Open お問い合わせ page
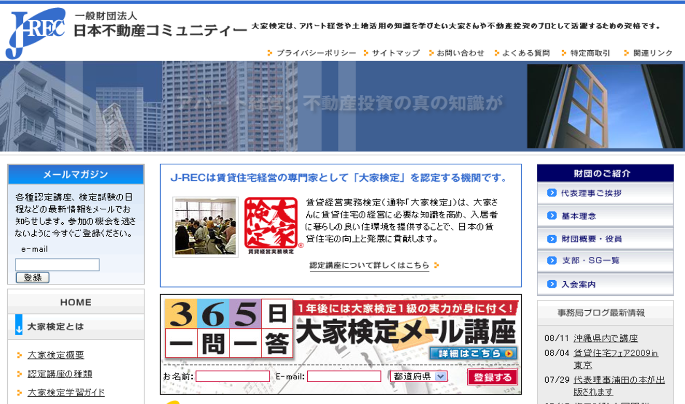This screenshot has width=685, height=404. click(461, 53)
